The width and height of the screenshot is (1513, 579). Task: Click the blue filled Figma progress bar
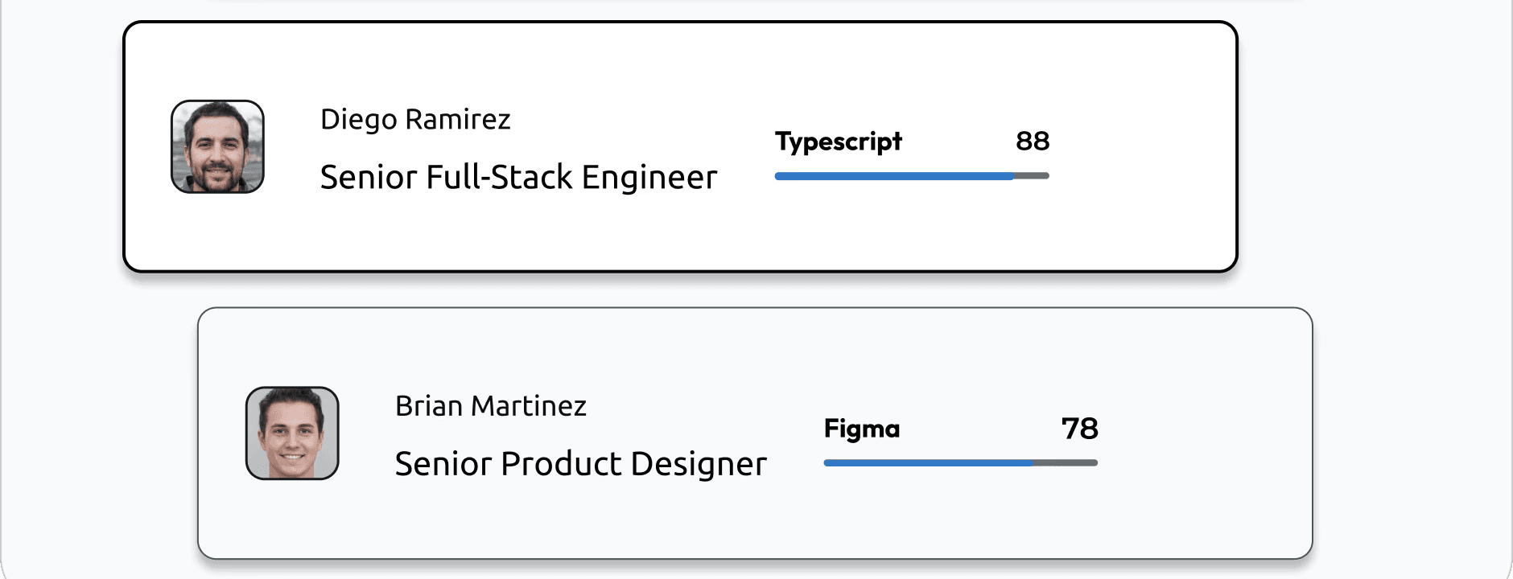[x=928, y=463]
